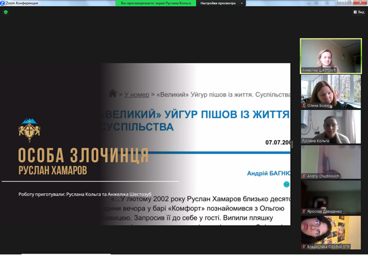
Task: Select Олена Бісюк video thumbnail
Action: [x=331, y=91]
